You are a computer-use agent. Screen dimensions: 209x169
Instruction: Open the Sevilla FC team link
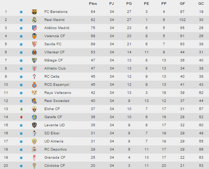[x=53, y=44]
